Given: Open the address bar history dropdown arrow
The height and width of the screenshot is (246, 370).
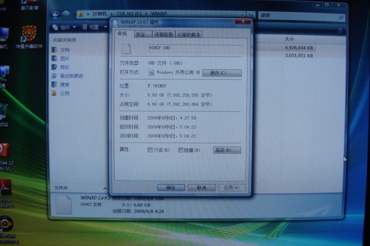Looking at the screenshot, I should pos(242,15).
